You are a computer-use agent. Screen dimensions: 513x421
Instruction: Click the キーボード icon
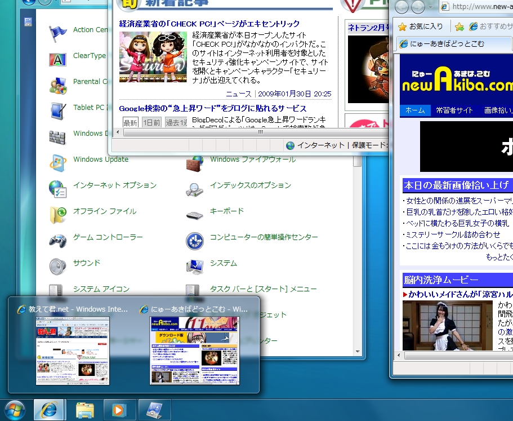click(x=195, y=215)
